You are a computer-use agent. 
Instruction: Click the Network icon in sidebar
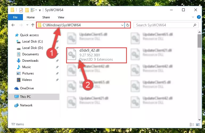17,105
